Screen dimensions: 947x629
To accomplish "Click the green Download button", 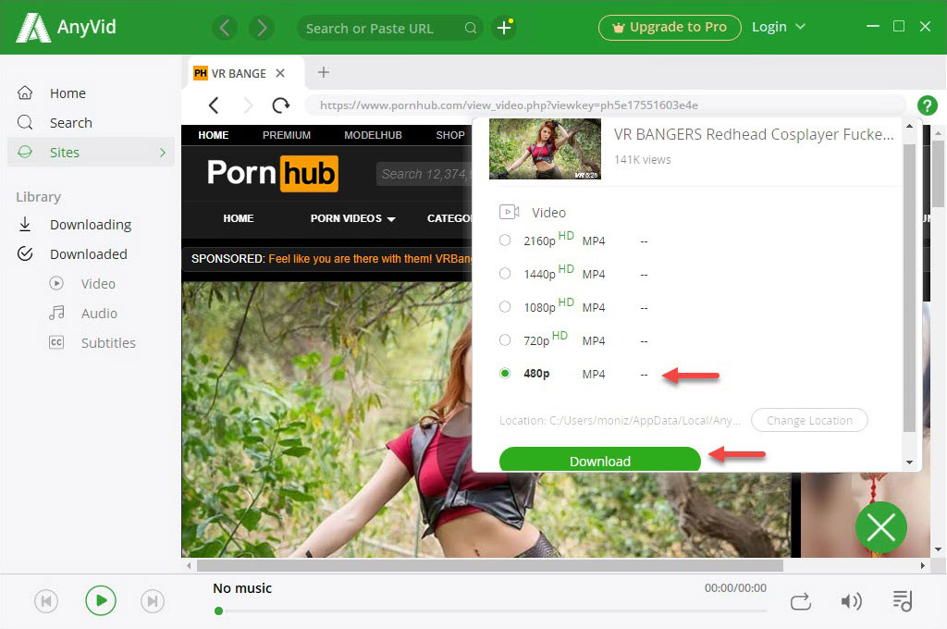I will coord(599,460).
